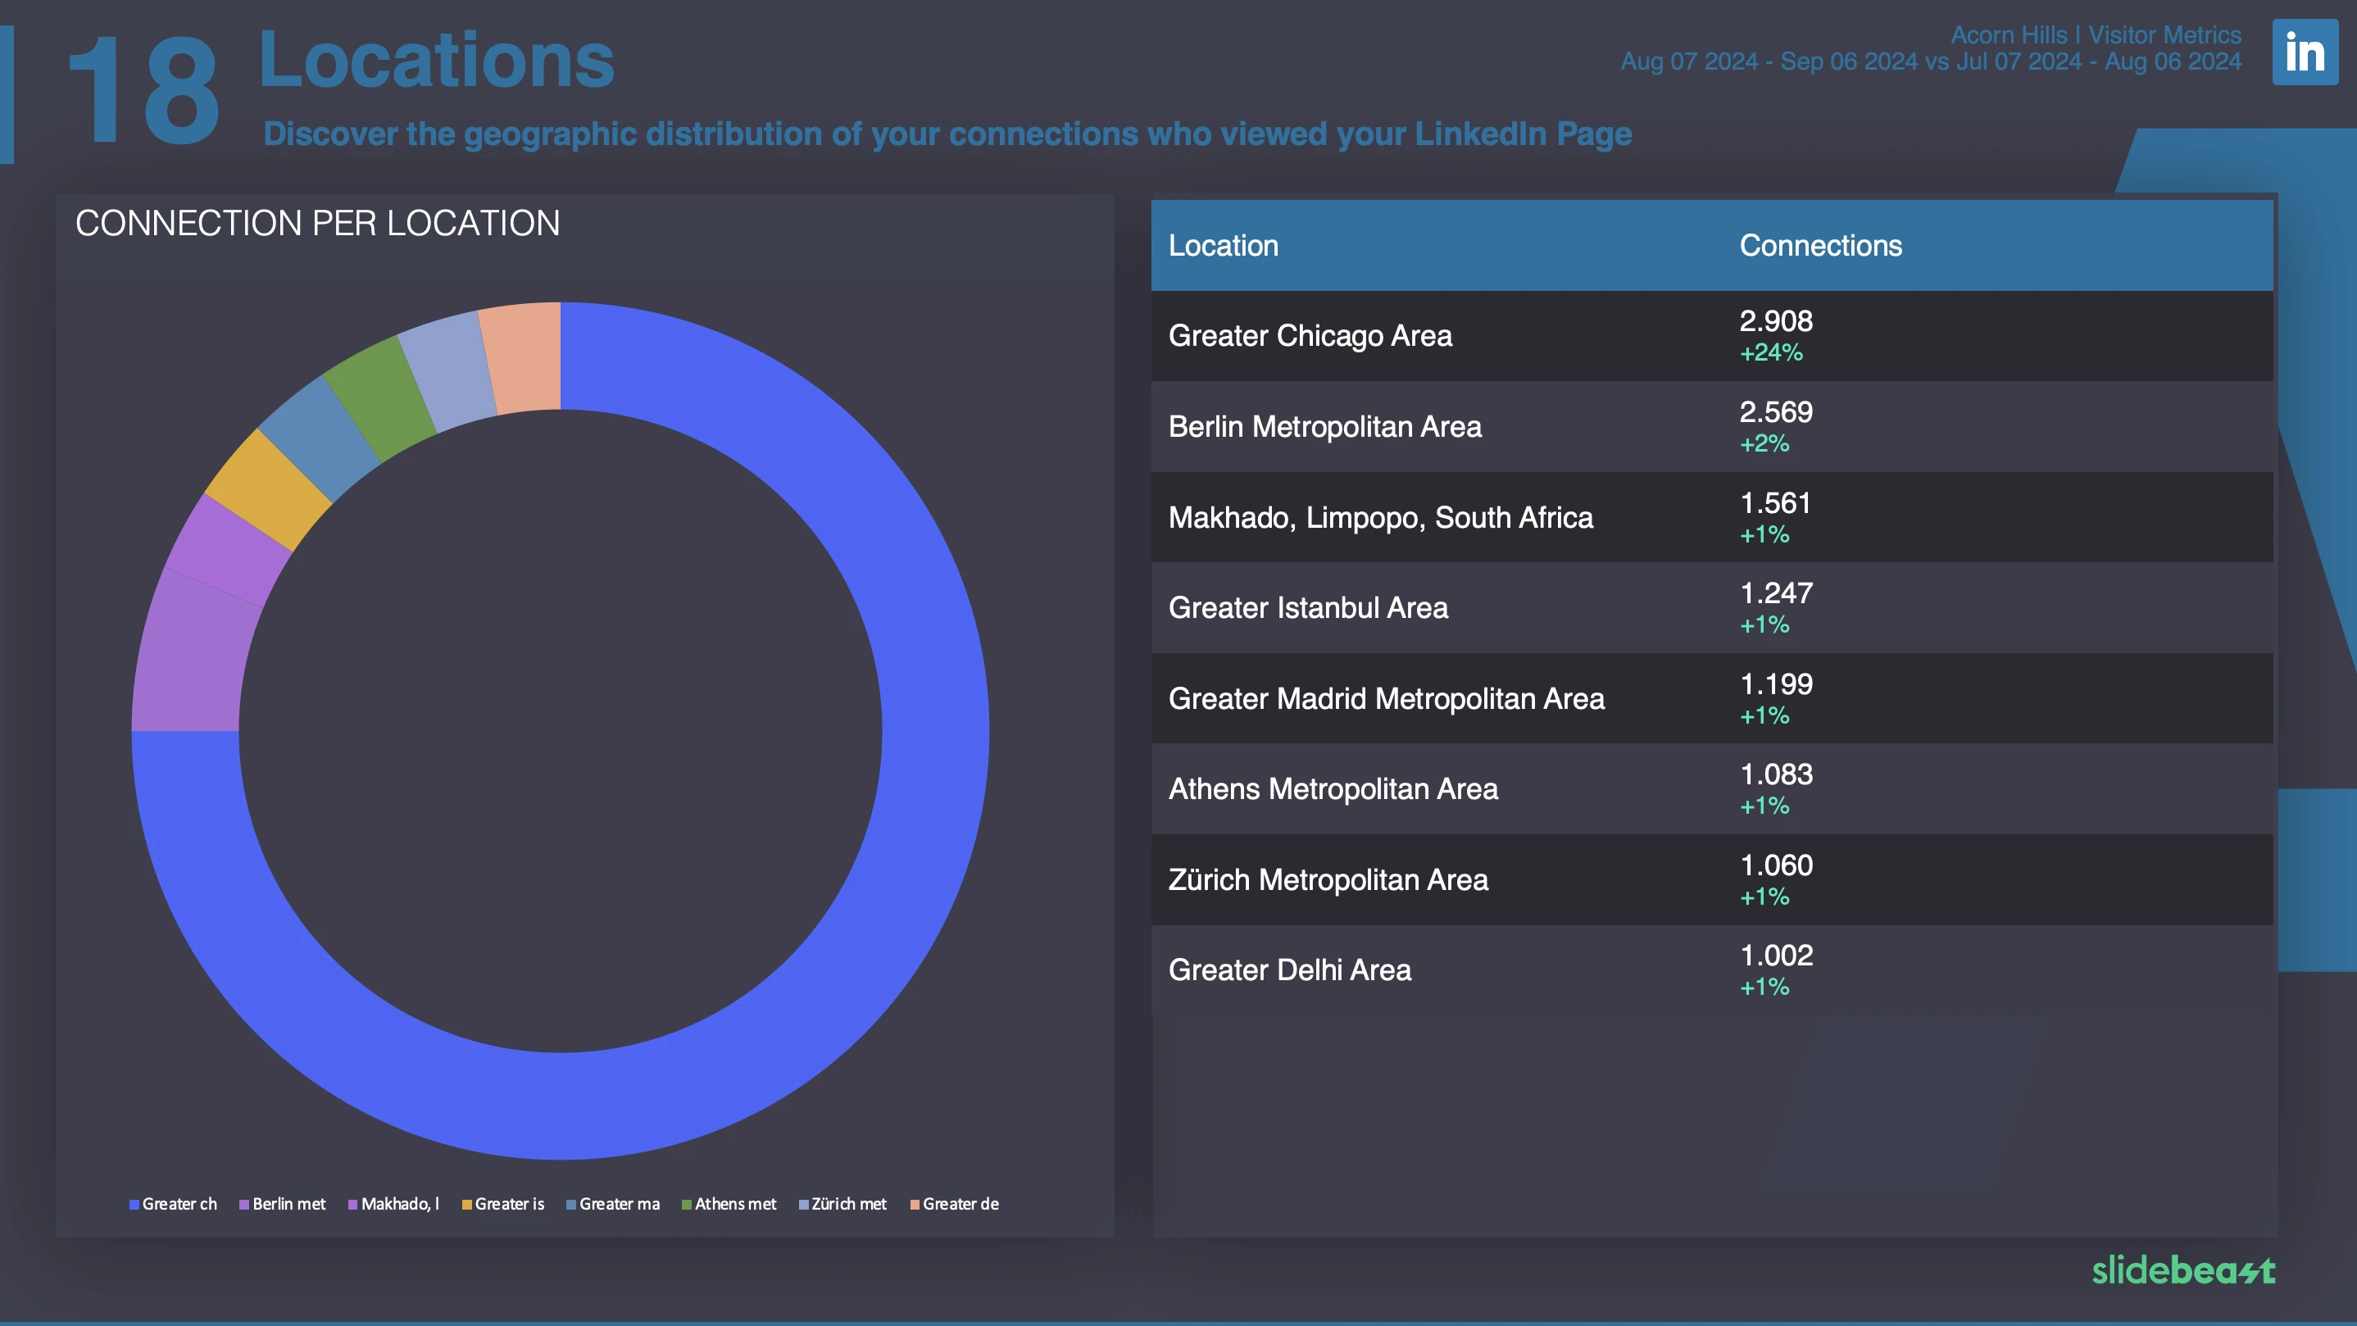Click the Zürich met legend entry

[x=842, y=1204]
